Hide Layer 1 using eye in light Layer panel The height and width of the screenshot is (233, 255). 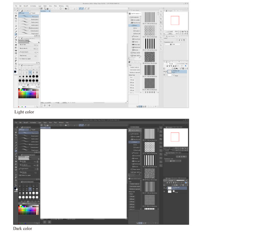pos(164,72)
